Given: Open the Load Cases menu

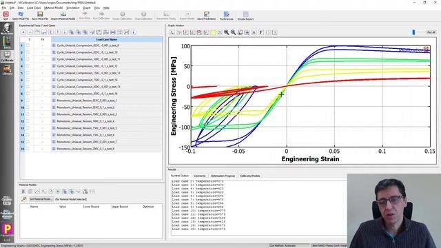Looking at the screenshot, I should pos(34,8).
